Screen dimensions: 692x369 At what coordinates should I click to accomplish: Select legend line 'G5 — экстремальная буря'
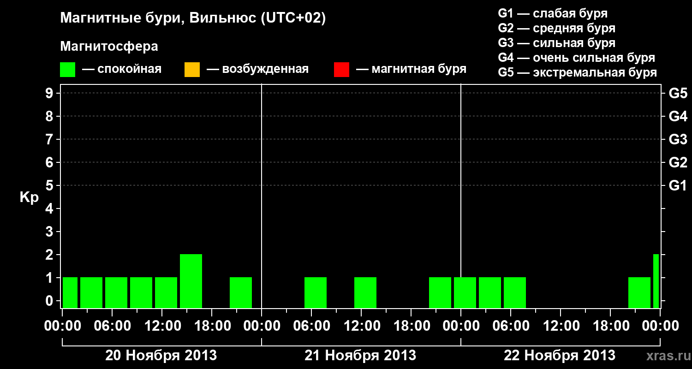tap(577, 72)
